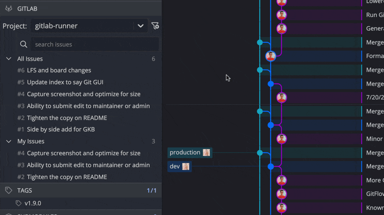The height and width of the screenshot is (215, 384).
Task: Click the All Issues count 6
Action: [153, 59]
